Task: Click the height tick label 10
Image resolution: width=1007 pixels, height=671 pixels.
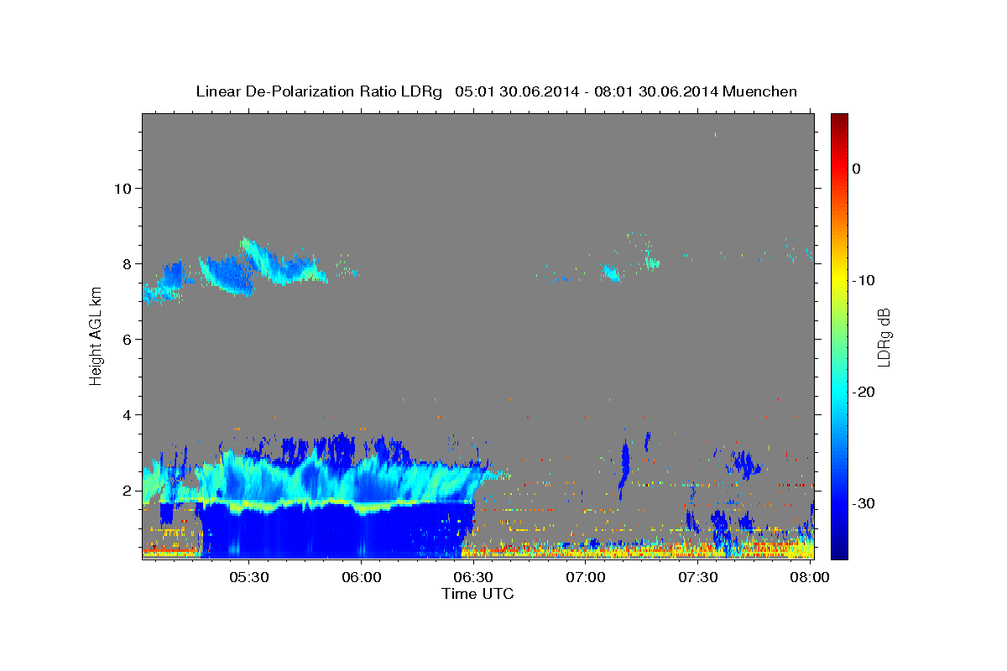Action: tap(123, 188)
